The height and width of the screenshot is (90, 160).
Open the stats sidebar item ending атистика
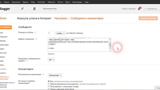(3, 53)
